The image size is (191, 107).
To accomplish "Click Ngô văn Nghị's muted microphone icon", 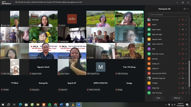I will point(179,34).
